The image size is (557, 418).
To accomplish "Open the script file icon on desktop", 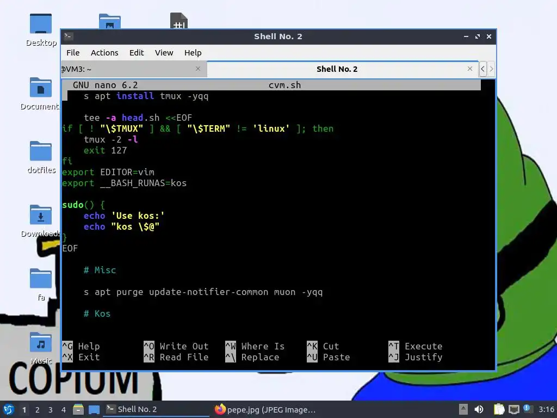I will click(178, 21).
